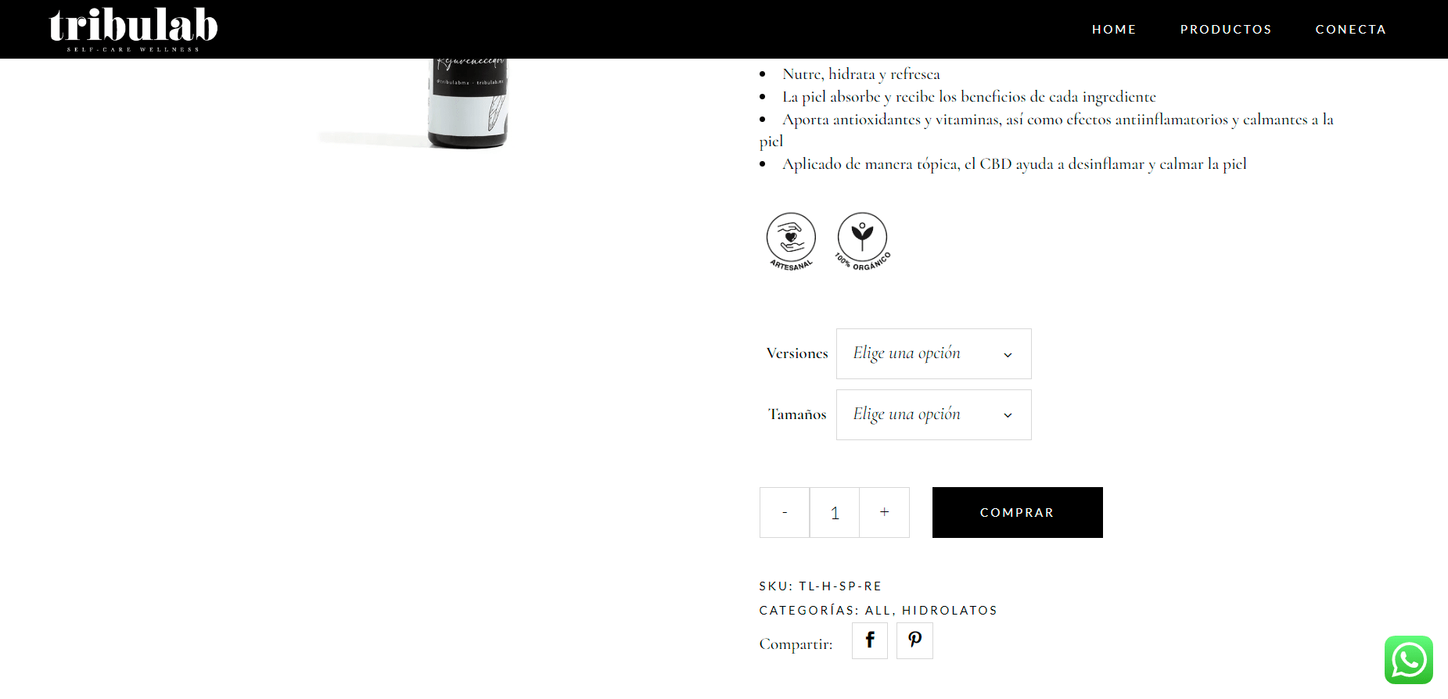Increase quantity with plus button

[884, 512]
